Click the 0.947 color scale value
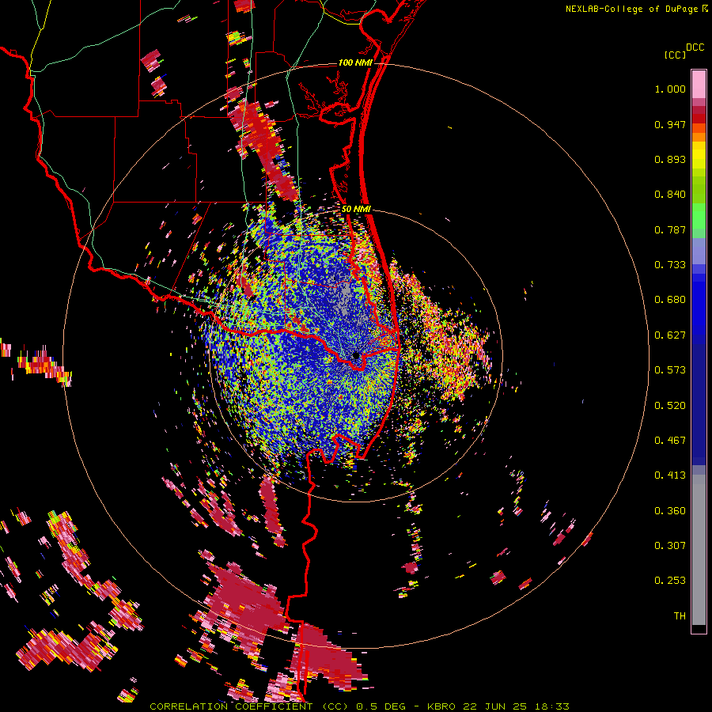 [670, 124]
